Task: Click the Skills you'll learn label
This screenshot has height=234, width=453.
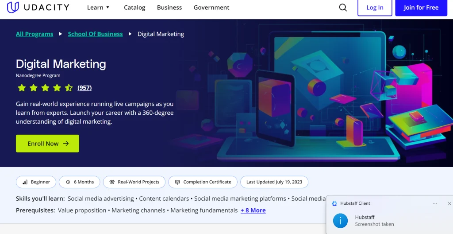Action: click(40, 199)
